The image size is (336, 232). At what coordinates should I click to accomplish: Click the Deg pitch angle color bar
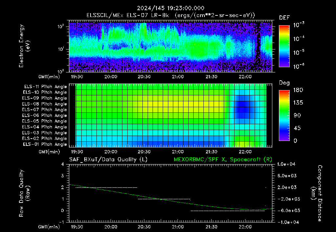[284, 115]
